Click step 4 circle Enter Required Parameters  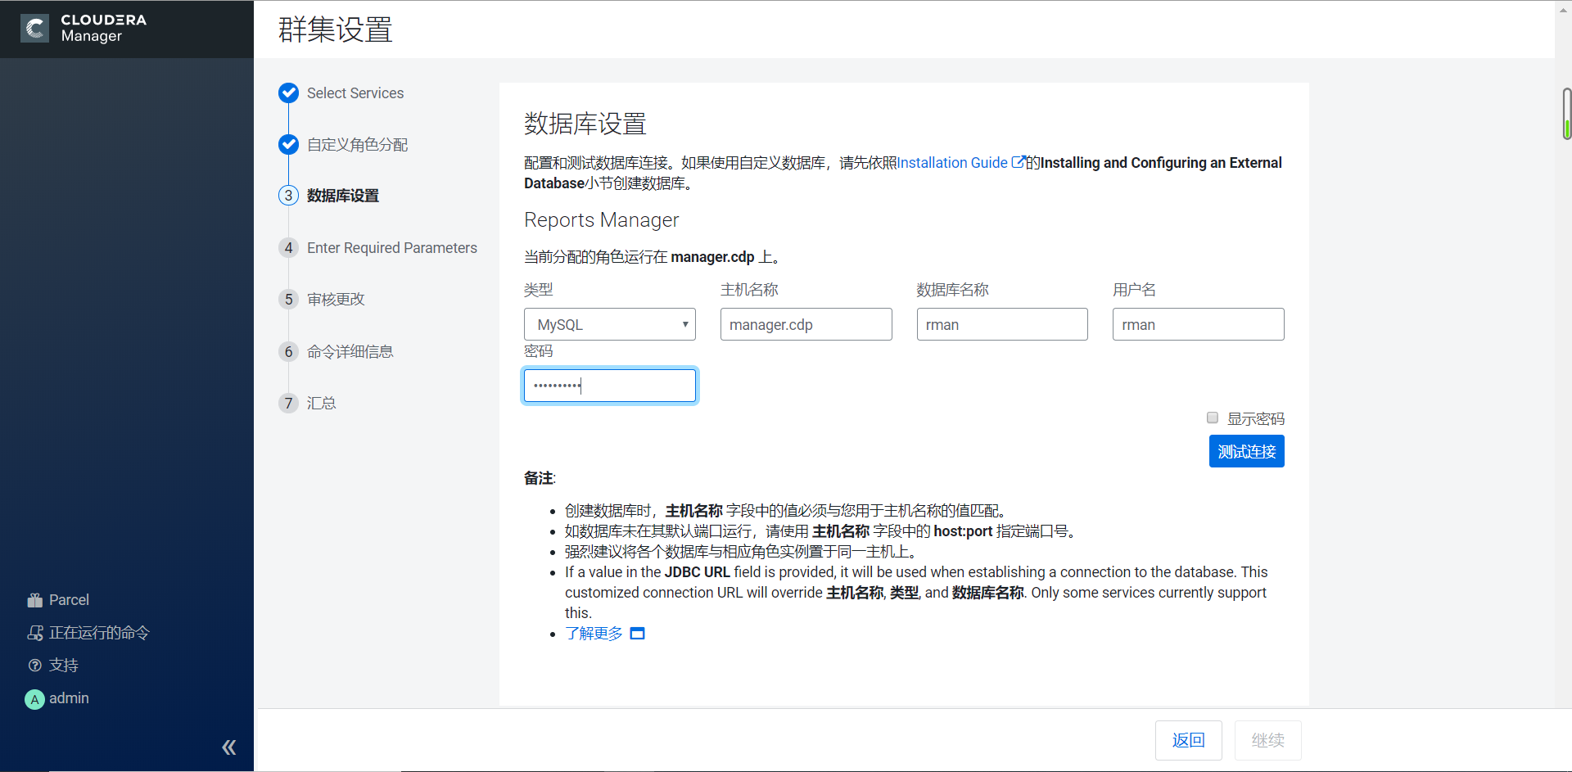pyautogui.click(x=288, y=248)
